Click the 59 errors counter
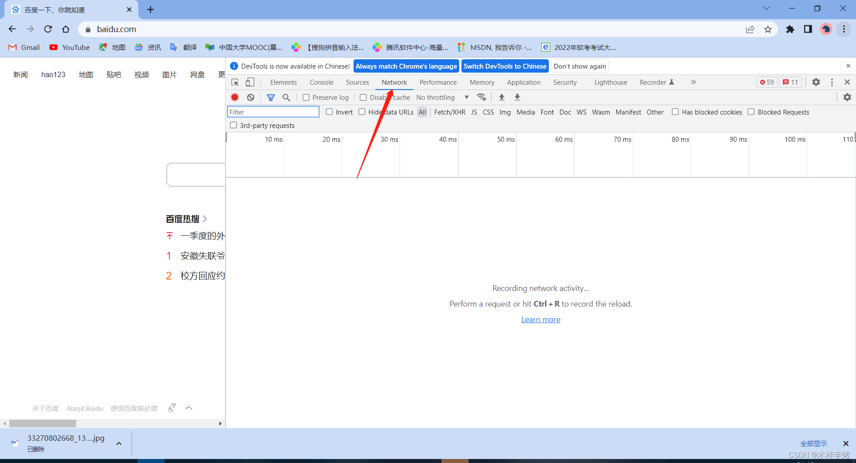This screenshot has height=463, width=856. pyautogui.click(x=767, y=82)
